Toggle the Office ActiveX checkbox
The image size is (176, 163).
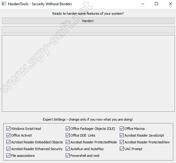coord(8,135)
